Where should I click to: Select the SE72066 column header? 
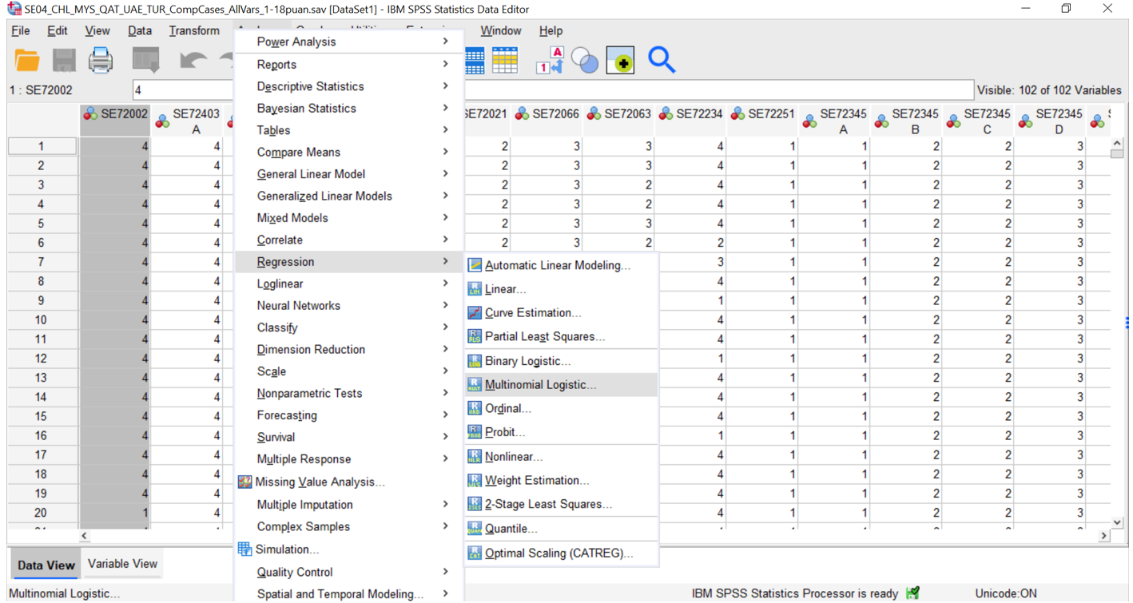point(548,121)
